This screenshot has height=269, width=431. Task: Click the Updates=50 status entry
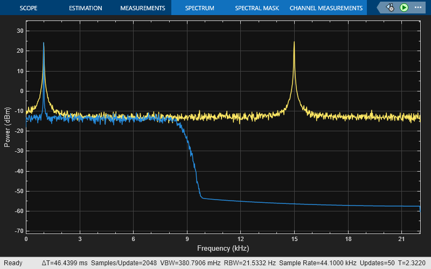[x=377, y=263]
